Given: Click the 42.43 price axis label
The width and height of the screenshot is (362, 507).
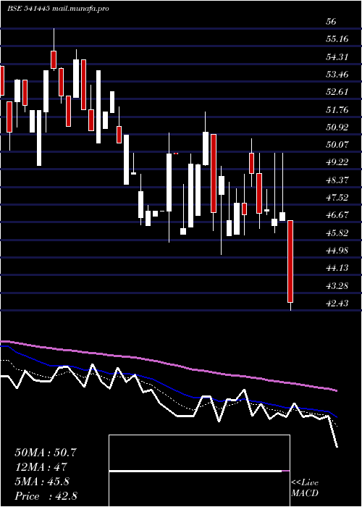Looking at the screenshot, I should (337, 303).
